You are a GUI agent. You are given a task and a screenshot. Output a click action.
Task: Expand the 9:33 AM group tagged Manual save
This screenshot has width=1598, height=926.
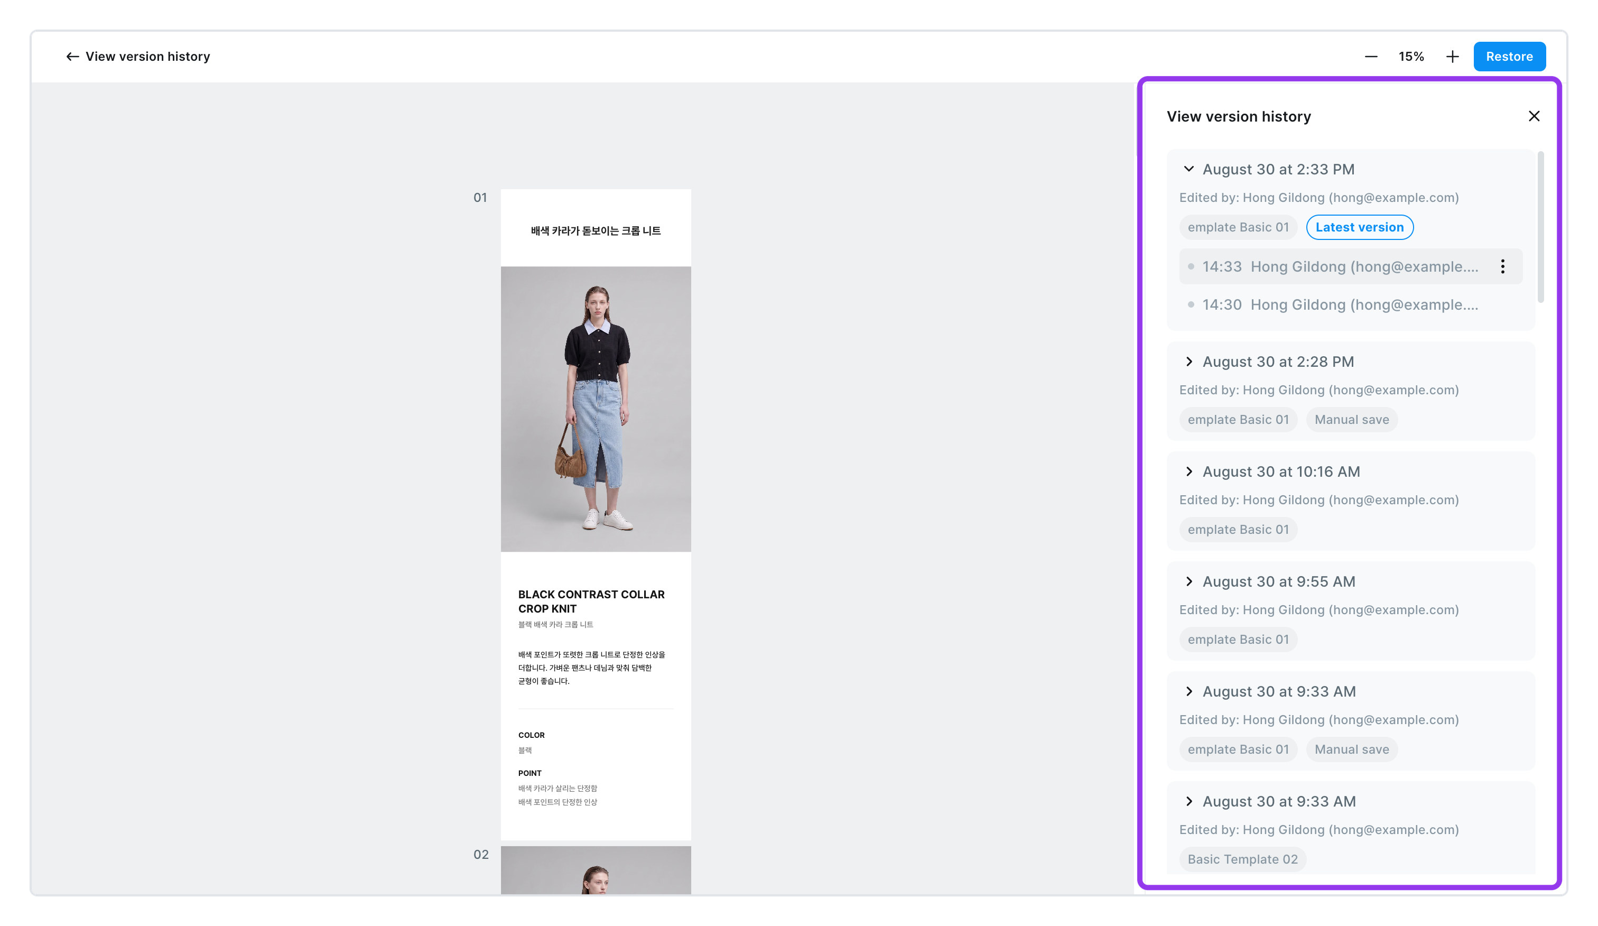tap(1188, 691)
